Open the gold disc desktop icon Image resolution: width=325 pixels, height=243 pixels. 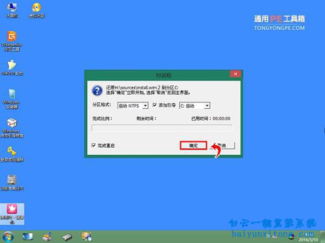[36, 10]
